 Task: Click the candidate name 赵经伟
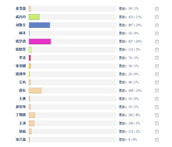pos(21,107)
